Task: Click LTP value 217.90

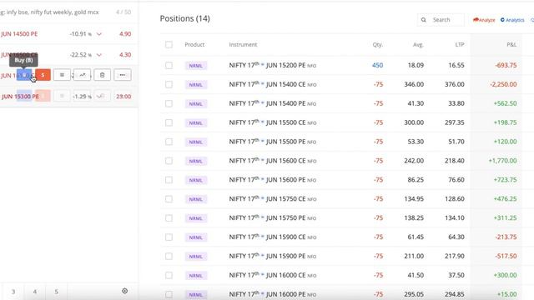Action: click(454, 256)
